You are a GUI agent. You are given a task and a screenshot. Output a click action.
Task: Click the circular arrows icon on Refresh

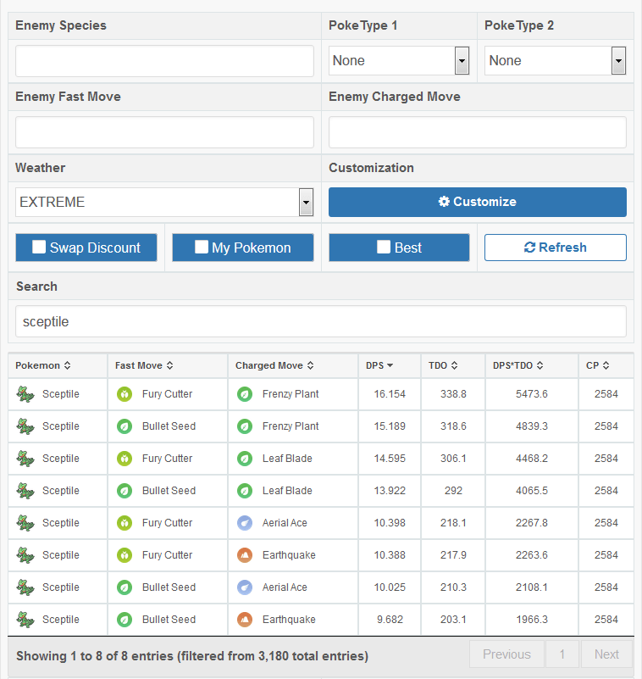point(529,248)
